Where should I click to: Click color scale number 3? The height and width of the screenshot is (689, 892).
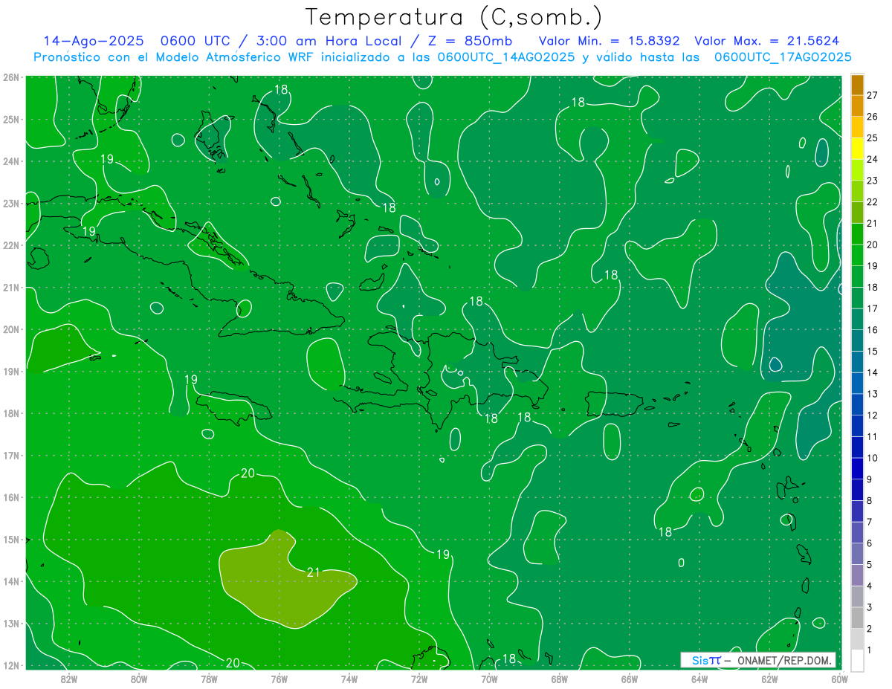(869, 607)
